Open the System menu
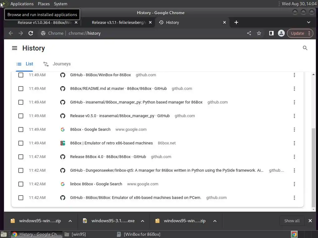 (x=61, y=4)
